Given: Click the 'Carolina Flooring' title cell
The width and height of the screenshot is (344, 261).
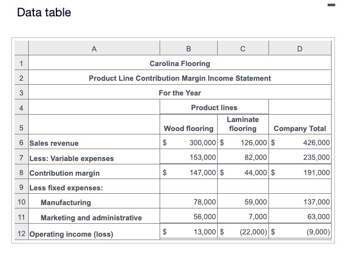Looking at the screenshot, I should [x=180, y=63].
